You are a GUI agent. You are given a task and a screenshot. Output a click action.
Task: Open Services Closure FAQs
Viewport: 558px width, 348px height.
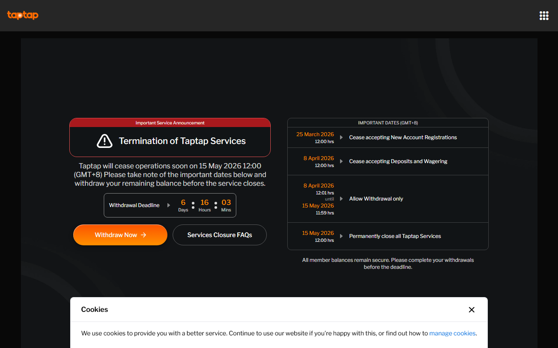click(x=220, y=235)
